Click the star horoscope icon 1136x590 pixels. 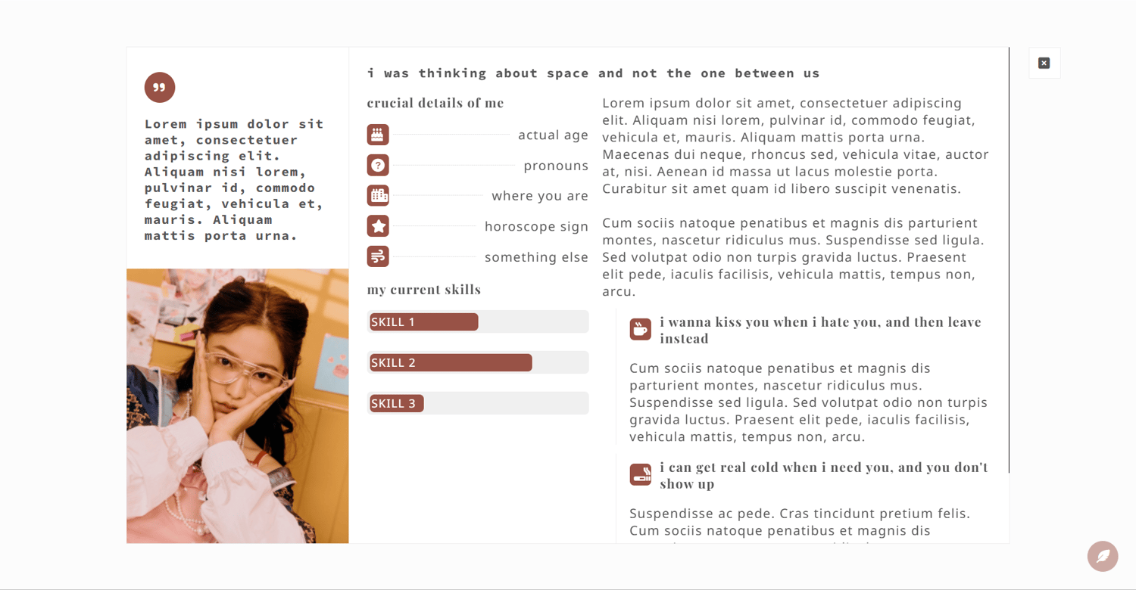point(378,225)
